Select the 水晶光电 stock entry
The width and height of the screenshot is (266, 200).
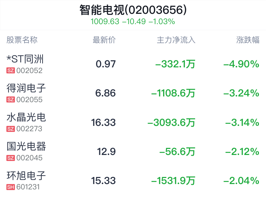tap(133, 122)
